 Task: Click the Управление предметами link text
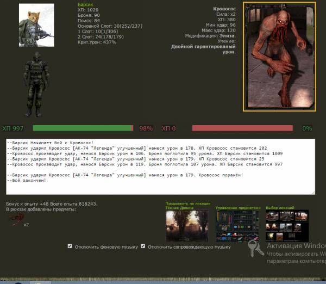click(237, 207)
